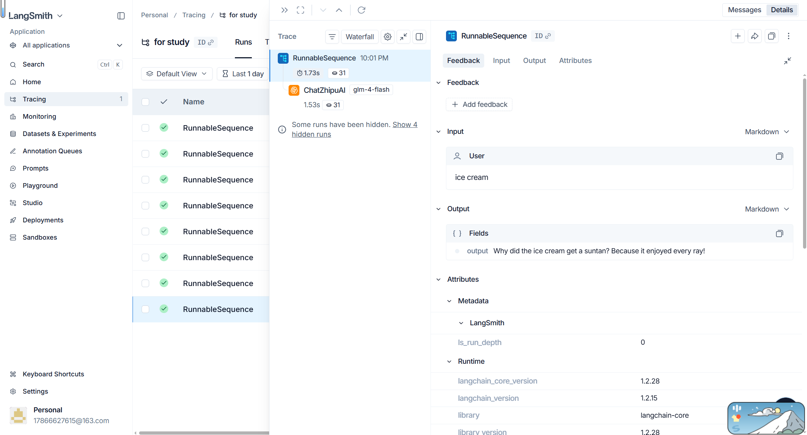Collapse the LangSmith metadata group
This screenshot has width=807, height=435.
tap(461, 323)
